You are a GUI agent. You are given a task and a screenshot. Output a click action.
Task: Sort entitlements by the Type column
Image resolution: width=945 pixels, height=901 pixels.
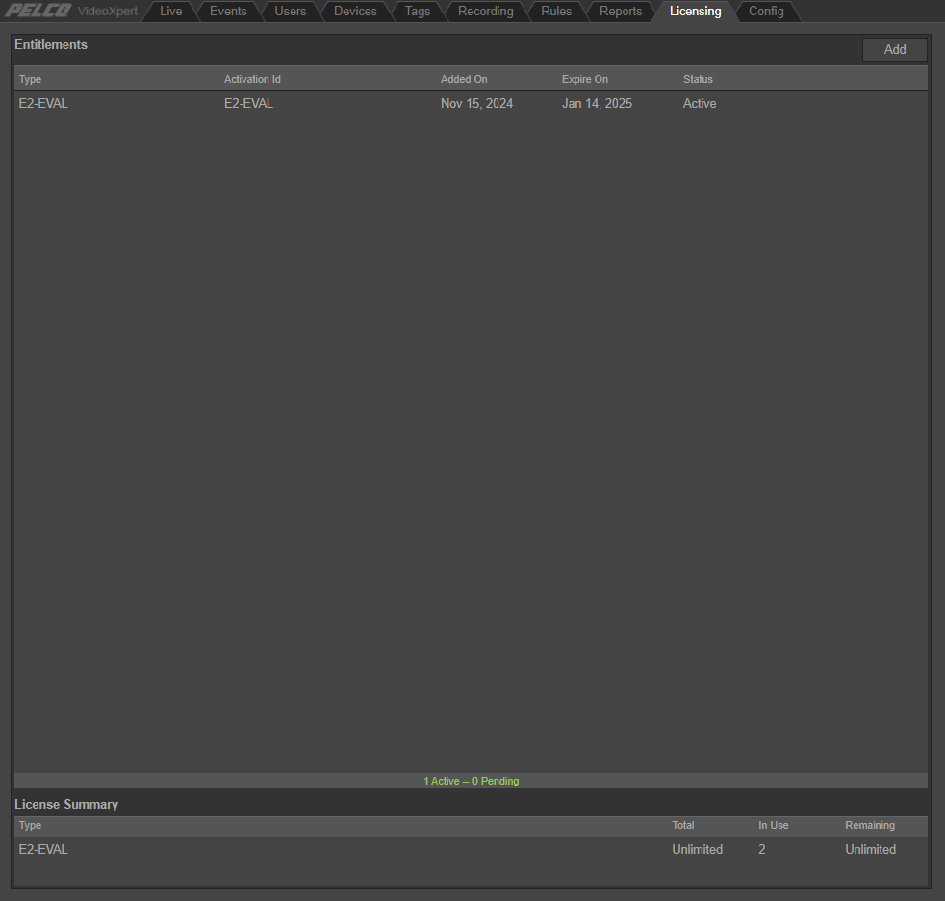pyautogui.click(x=30, y=79)
